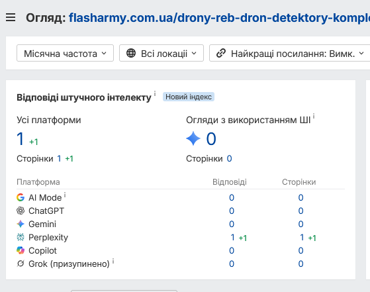Click the blue AI overviews sparkle icon
Viewport: 370px width, 292px height.
(x=193, y=138)
